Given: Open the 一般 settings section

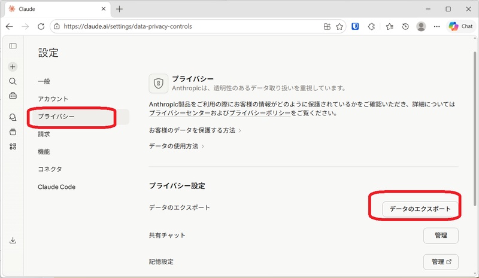Looking at the screenshot, I should (44, 81).
